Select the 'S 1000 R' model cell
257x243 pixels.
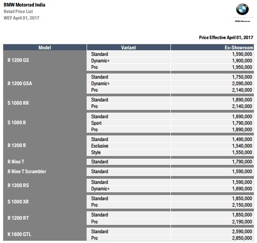coord(17,122)
